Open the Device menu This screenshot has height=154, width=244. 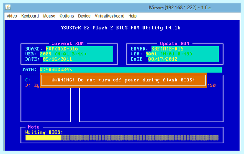click(84, 16)
